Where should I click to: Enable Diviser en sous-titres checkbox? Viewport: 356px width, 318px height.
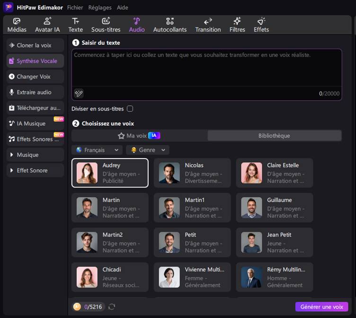[x=130, y=109]
